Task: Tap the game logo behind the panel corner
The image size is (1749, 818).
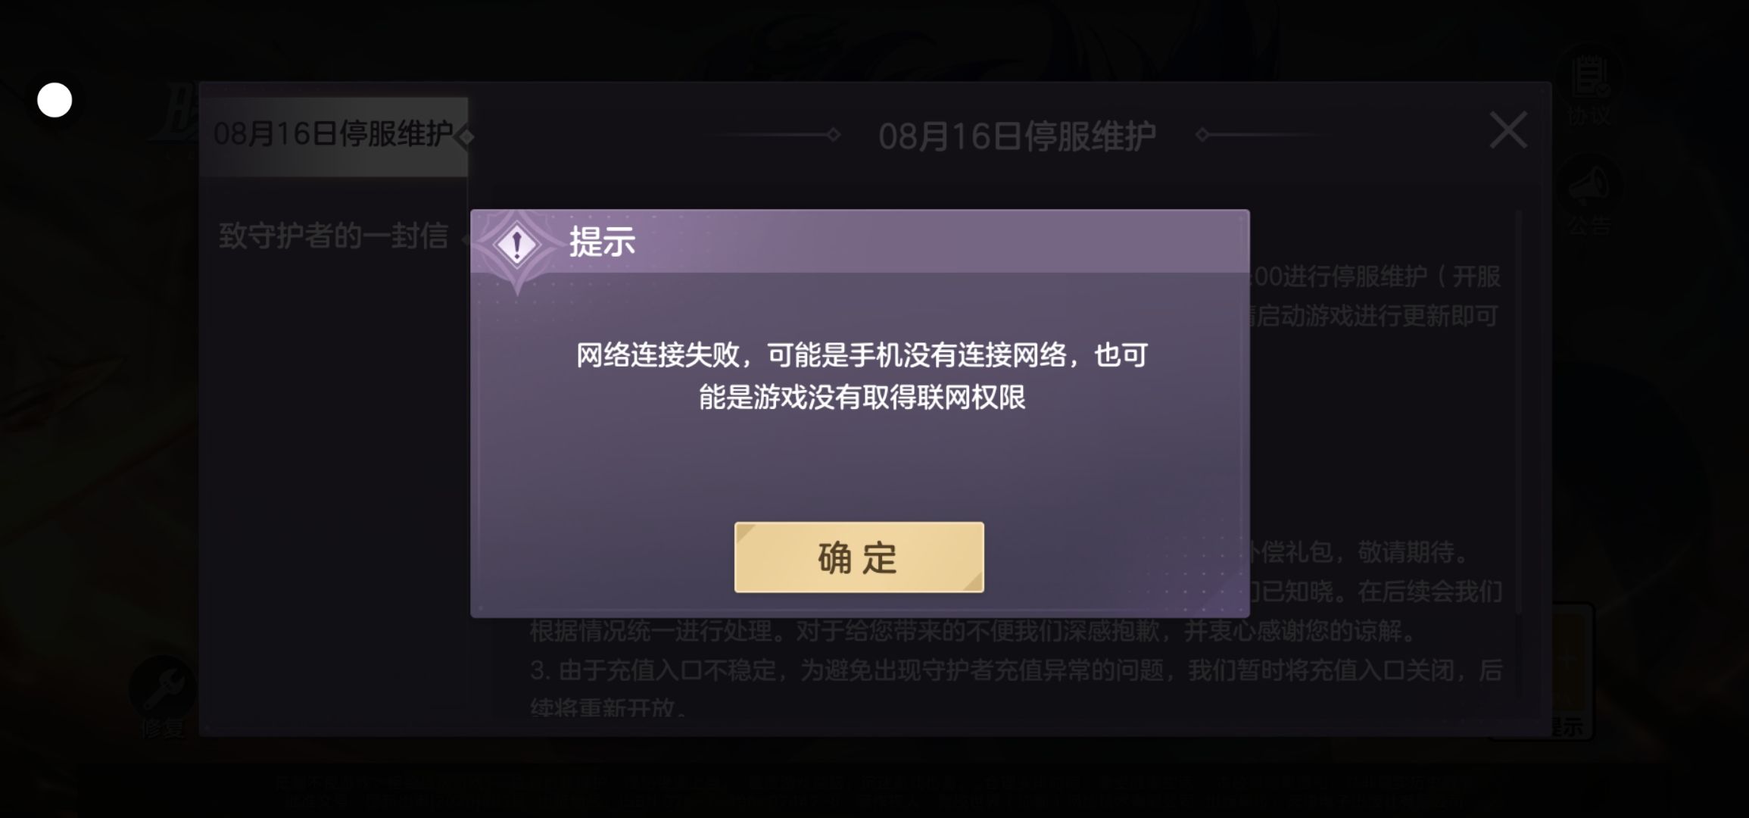Action: pyautogui.click(x=173, y=112)
